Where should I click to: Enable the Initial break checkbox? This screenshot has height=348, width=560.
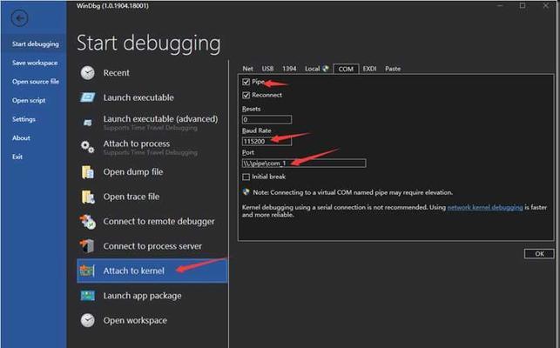[246, 177]
